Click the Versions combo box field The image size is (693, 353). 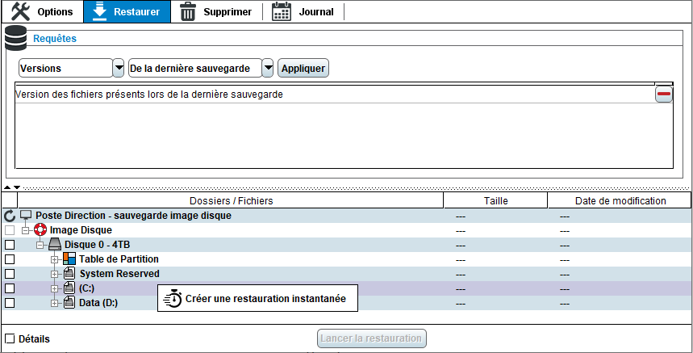(x=65, y=68)
